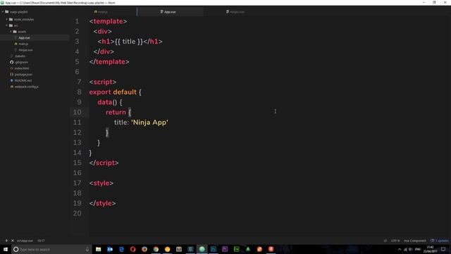This screenshot has width=451, height=254.
Task: Click the JS icon beside main.js
Action: point(16,44)
